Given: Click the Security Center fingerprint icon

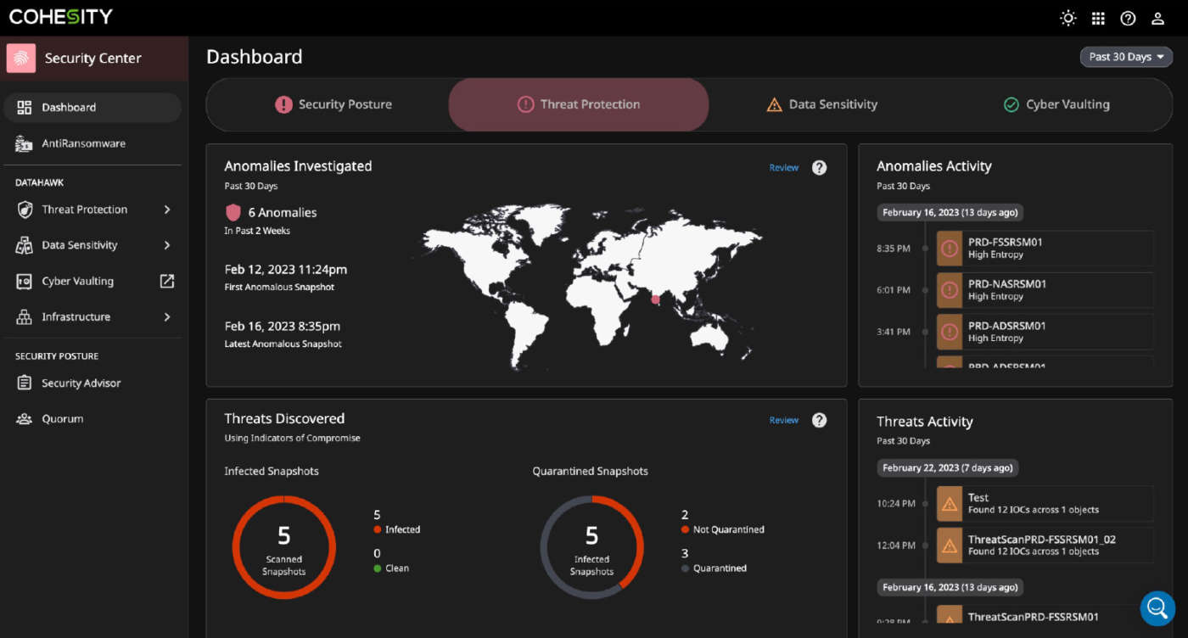Looking at the screenshot, I should pyautogui.click(x=21, y=58).
